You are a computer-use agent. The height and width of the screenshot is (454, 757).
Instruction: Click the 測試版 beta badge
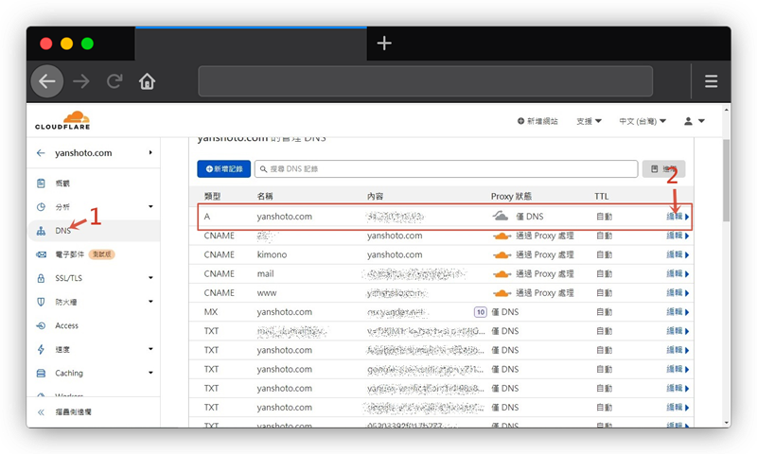click(x=102, y=254)
